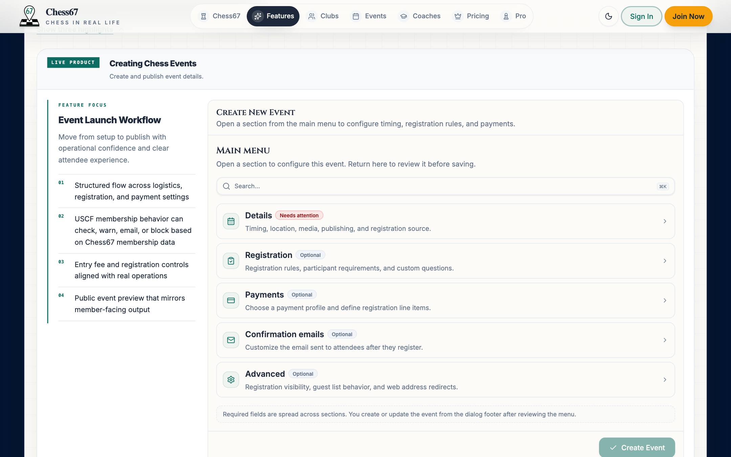Click the ⌘K shortcut badge in the search box

point(663,187)
